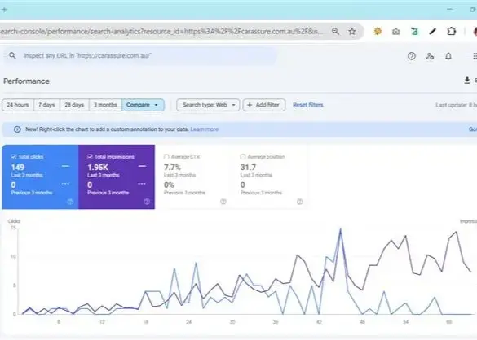Enable the Average CTR checkbox
Screen dimensions: 477x340
point(166,157)
